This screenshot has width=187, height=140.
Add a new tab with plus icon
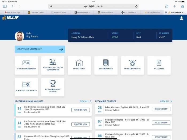coord(174,6)
